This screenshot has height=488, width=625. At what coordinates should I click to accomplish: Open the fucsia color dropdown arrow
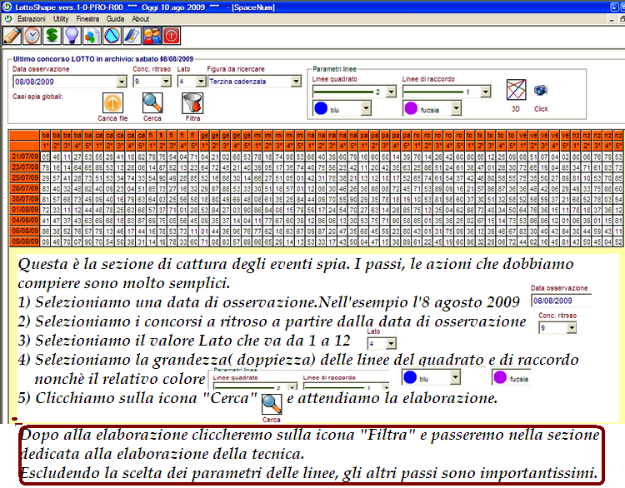pos(457,108)
